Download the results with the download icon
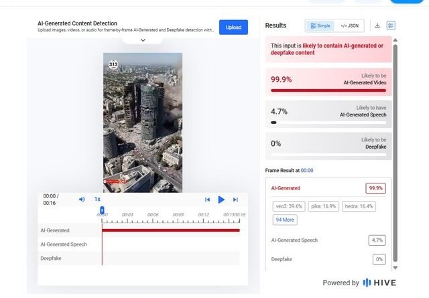This screenshot has width=429, height=298. (377, 25)
